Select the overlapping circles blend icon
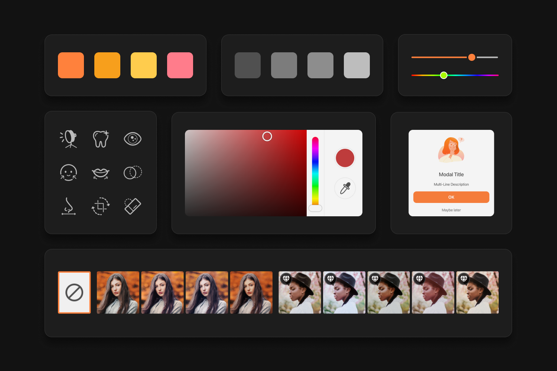Screen dimensions: 557x371 pyautogui.click(x=133, y=173)
